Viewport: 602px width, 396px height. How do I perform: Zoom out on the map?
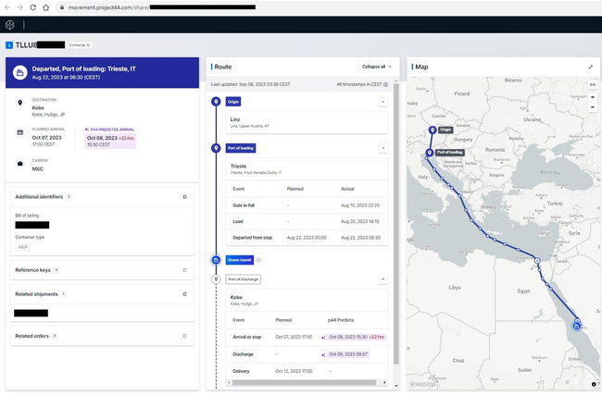click(592, 106)
